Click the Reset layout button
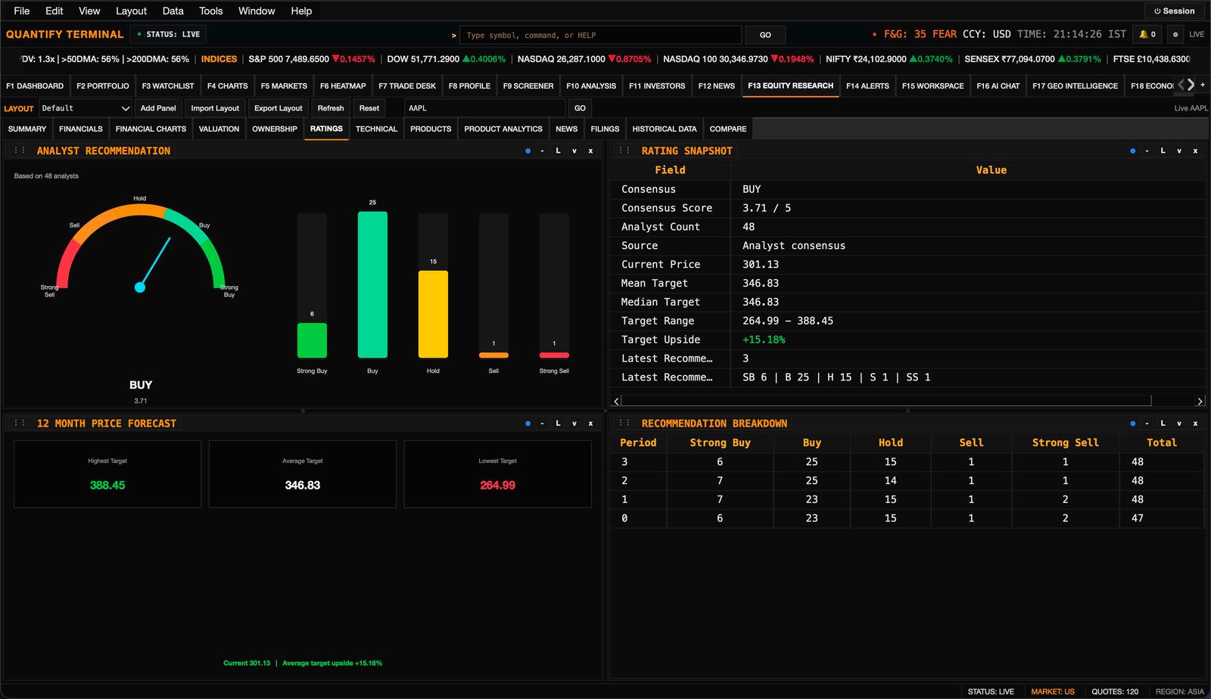 click(x=369, y=108)
